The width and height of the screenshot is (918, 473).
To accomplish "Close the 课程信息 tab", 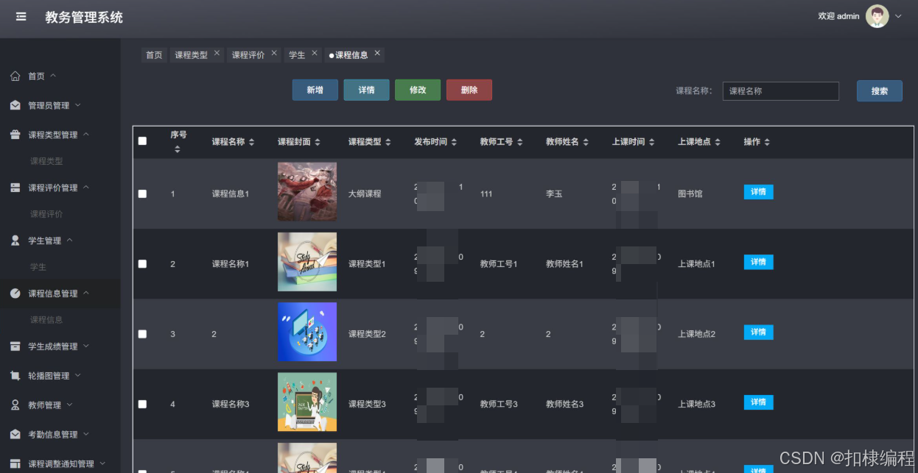I will click(377, 53).
